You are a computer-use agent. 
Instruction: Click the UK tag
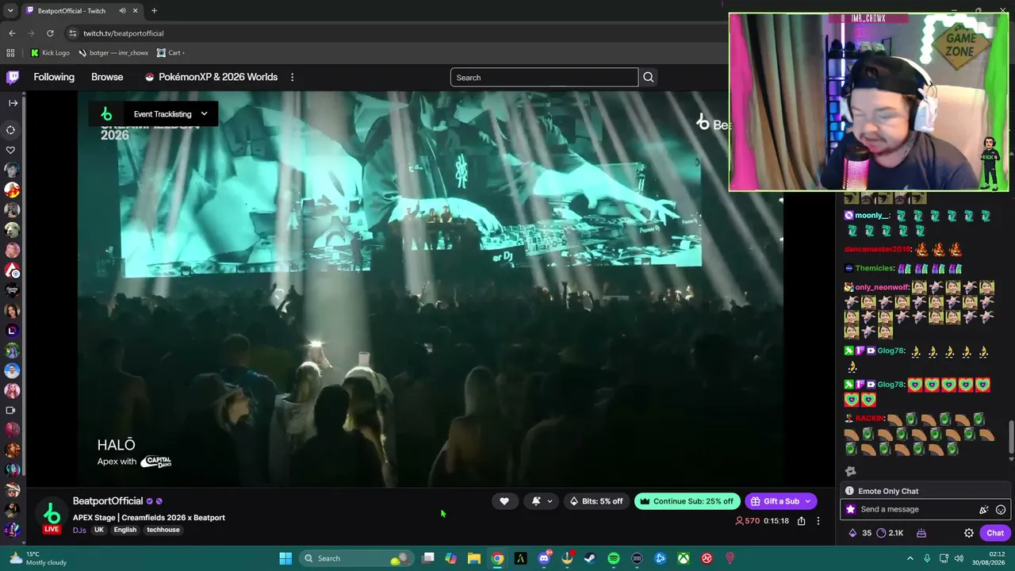(99, 531)
